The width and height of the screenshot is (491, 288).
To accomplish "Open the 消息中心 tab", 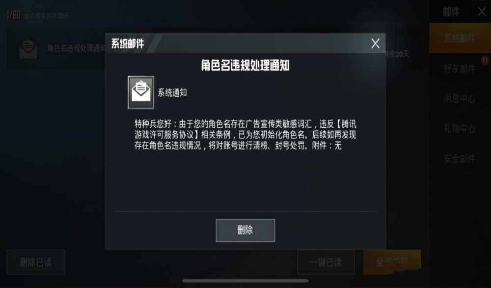I will pyautogui.click(x=460, y=98).
